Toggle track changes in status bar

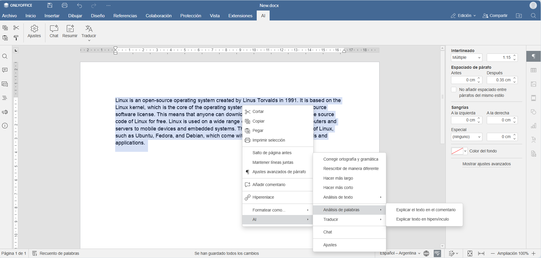click(452, 253)
